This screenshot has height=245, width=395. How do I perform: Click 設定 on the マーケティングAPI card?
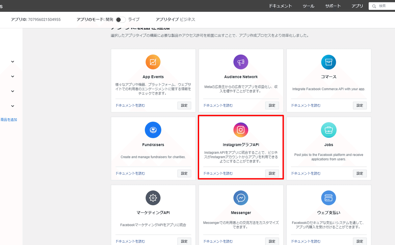point(184,241)
